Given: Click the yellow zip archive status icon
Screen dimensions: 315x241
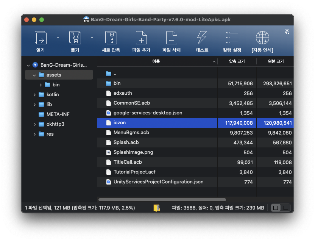Looking at the screenshot, I should click(157, 208).
